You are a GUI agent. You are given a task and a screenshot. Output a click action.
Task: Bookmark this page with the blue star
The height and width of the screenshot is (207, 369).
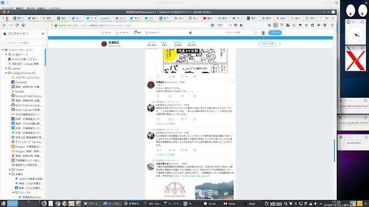tap(241, 25)
